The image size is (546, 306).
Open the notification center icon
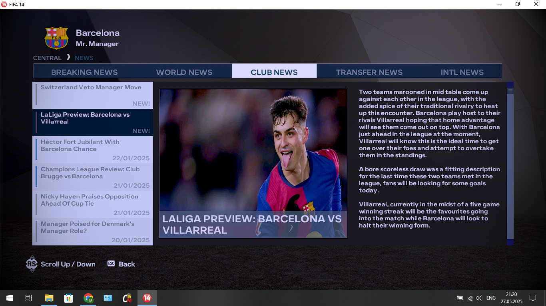point(533,298)
